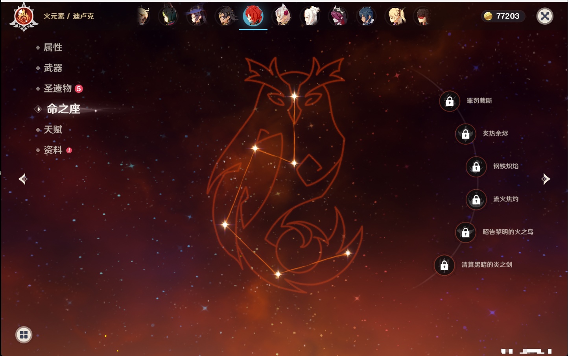The image size is (568, 356).
Task: Click the 77203 Mora balance number
Action: [508, 16]
